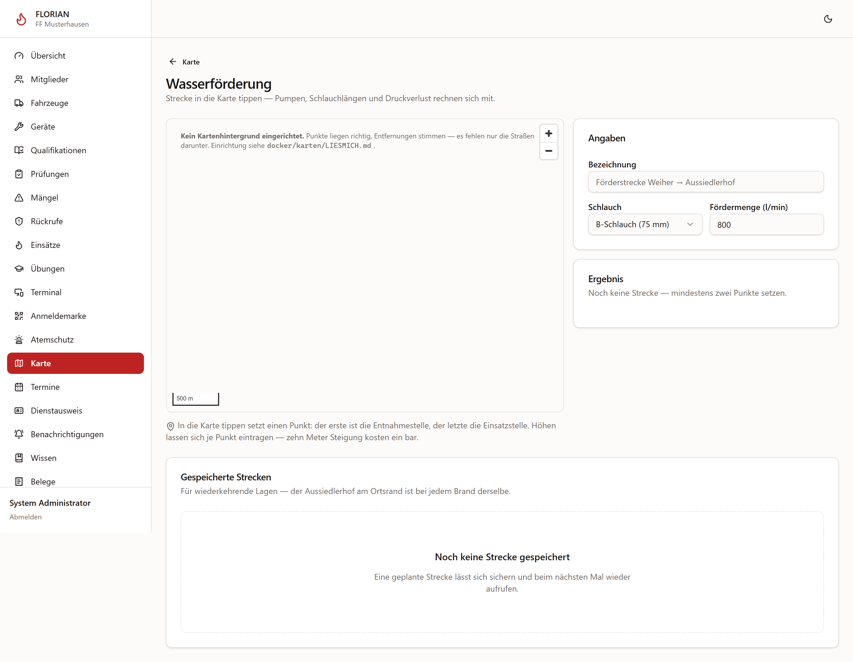Image resolution: width=853 pixels, height=662 pixels.
Task: Set a point on the map area
Action: 364,273
